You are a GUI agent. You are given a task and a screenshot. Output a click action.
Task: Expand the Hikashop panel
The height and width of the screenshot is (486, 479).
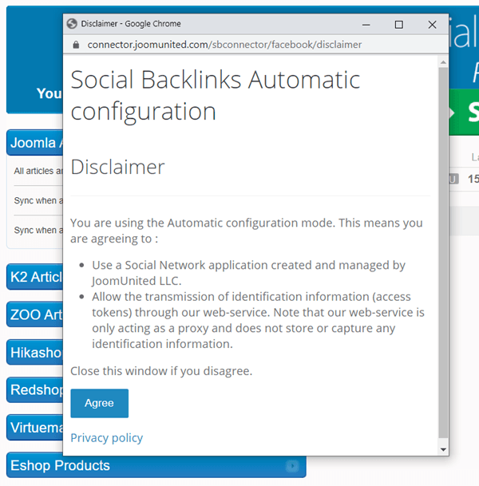click(x=35, y=352)
